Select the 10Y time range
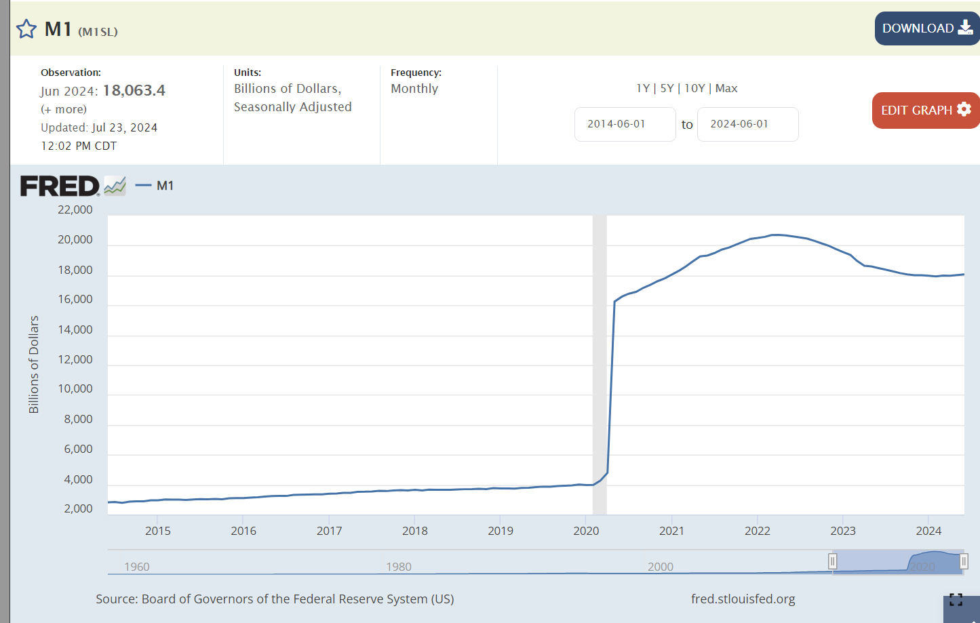Viewport: 980px width, 623px height. [694, 88]
